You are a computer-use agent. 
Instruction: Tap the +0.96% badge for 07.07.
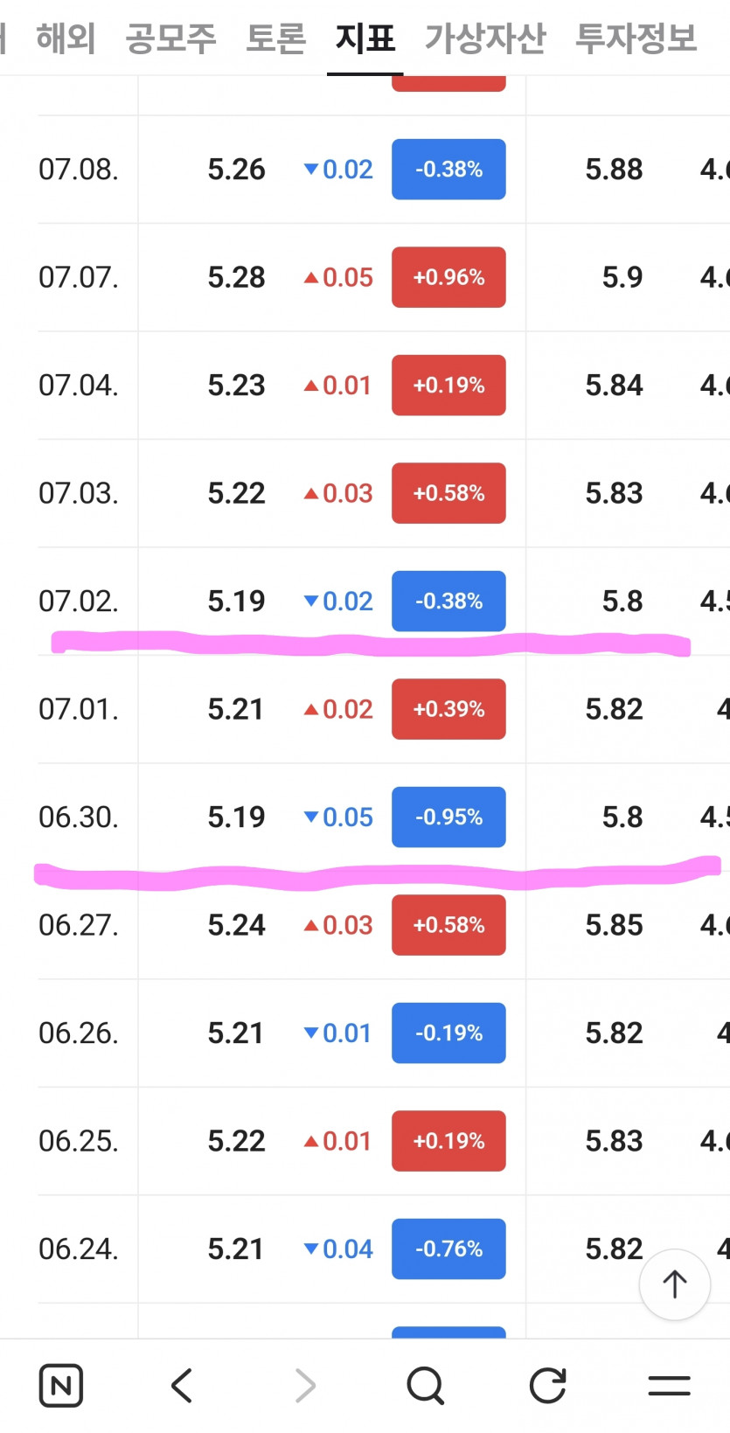point(448,277)
